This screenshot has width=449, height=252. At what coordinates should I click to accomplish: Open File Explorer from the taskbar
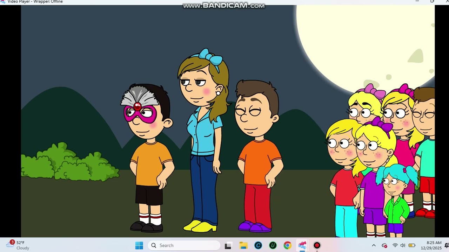click(x=243, y=245)
